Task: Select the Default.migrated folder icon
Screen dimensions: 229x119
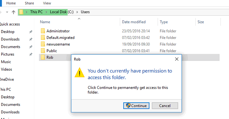Action: coord(43,38)
